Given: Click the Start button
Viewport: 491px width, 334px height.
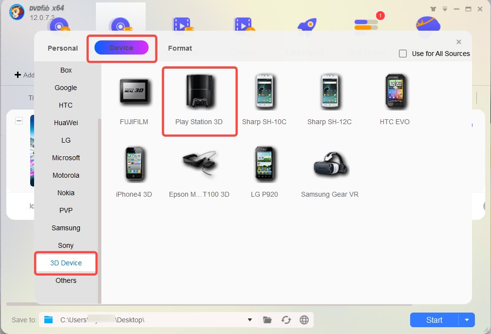Looking at the screenshot, I should pyautogui.click(x=434, y=320).
